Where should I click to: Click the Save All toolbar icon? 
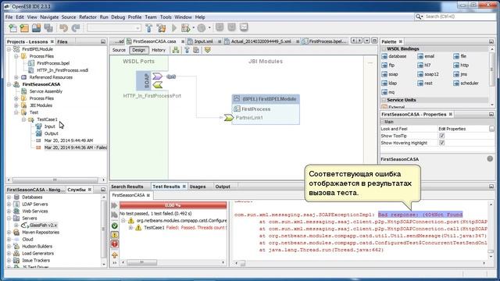48,28
